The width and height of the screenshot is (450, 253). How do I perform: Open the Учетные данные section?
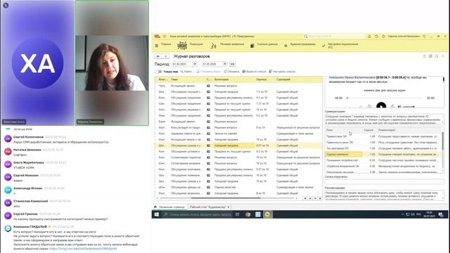click(267, 44)
